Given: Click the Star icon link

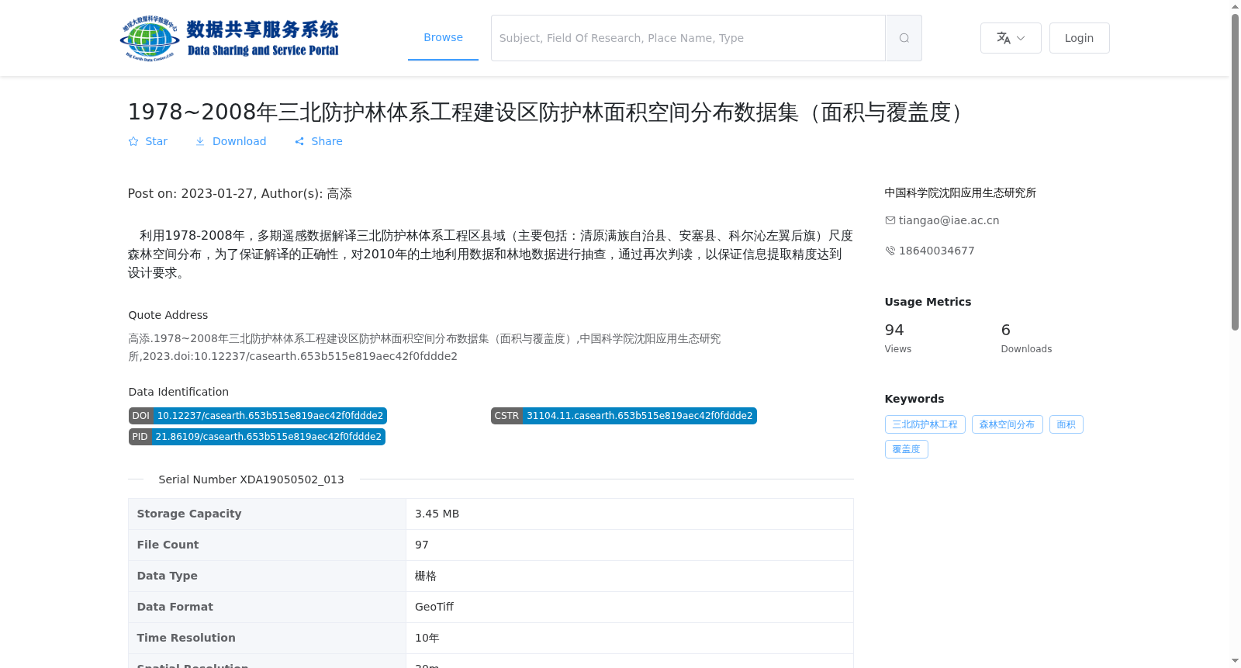Looking at the screenshot, I should pos(147,141).
